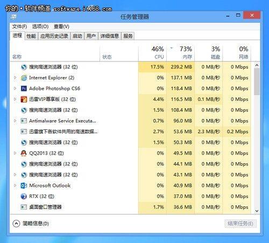Switch to the 服务 tab

(x=128, y=36)
